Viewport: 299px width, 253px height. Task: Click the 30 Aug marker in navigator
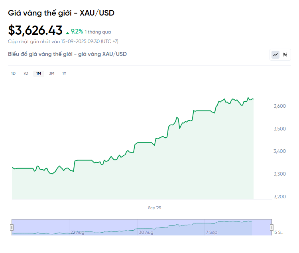click(146, 232)
